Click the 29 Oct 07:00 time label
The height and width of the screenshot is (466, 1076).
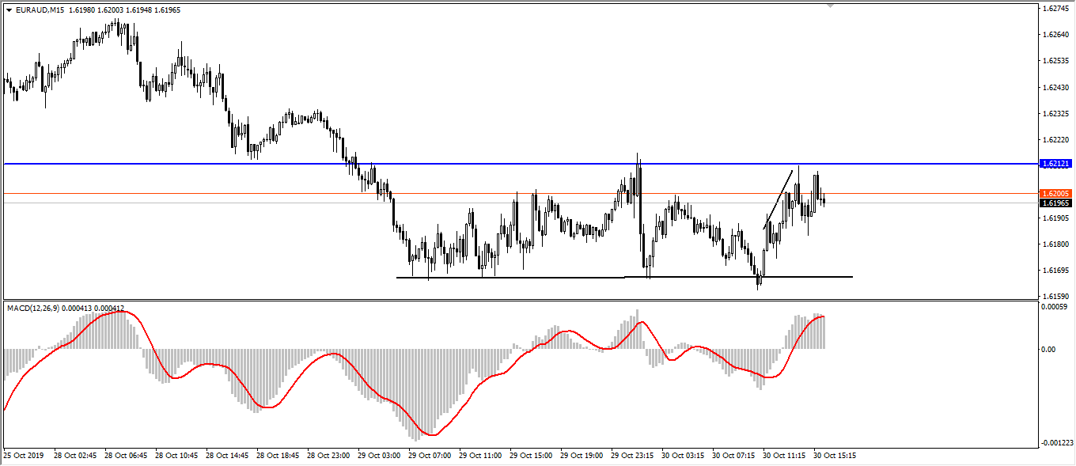point(430,456)
